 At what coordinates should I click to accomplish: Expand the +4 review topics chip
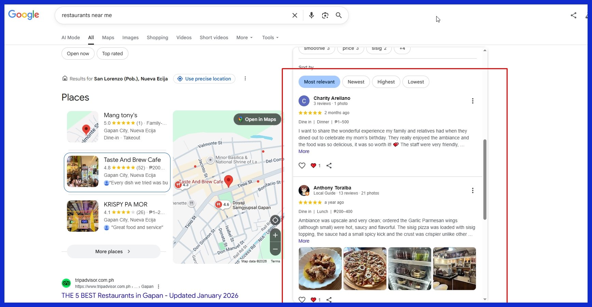pyautogui.click(x=402, y=48)
